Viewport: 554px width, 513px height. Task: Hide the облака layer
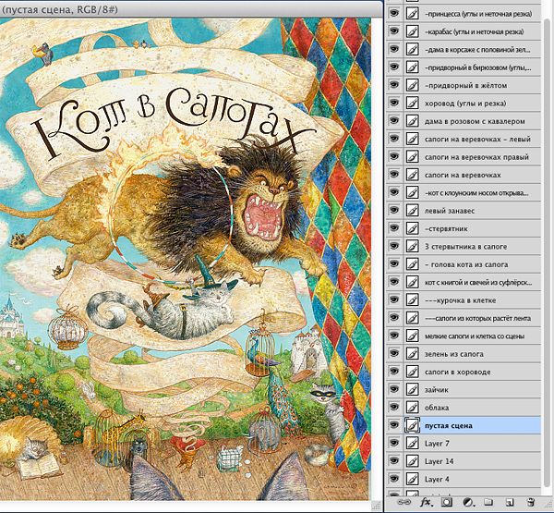pyautogui.click(x=393, y=408)
